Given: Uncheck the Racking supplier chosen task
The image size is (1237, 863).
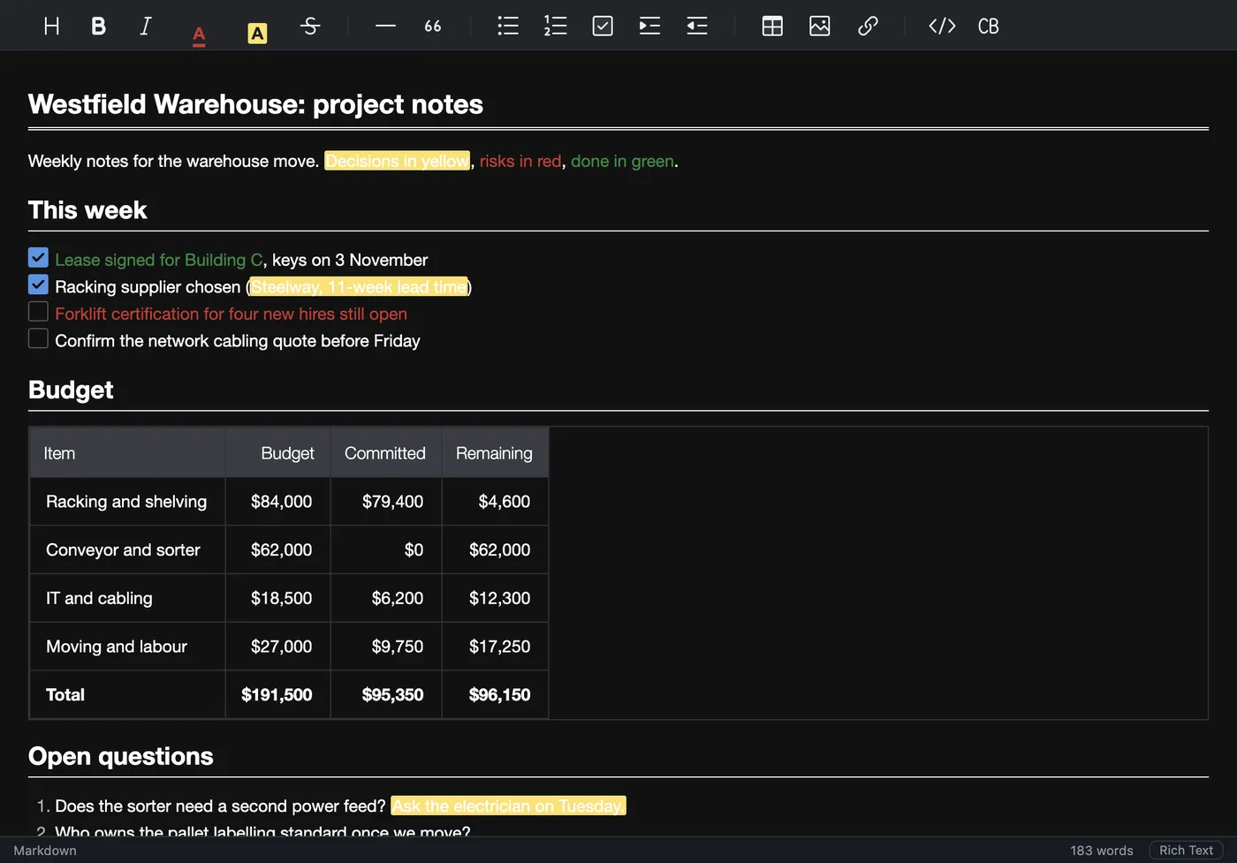Looking at the screenshot, I should [38, 284].
